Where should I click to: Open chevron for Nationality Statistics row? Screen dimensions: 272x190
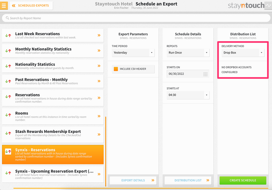tap(99, 66)
